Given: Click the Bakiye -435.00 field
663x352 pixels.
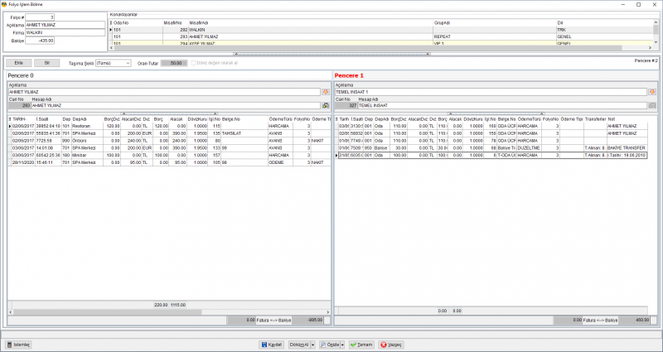Looking at the screenshot, I should click(x=40, y=41).
